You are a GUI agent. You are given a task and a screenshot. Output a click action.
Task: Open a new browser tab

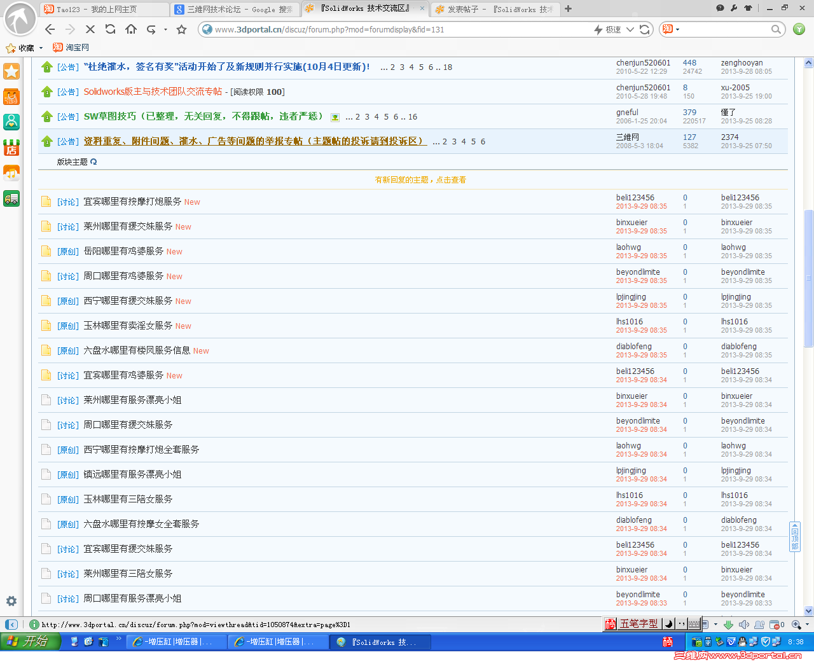[568, 9]
